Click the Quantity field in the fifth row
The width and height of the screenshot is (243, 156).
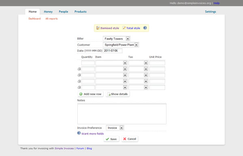88,87
